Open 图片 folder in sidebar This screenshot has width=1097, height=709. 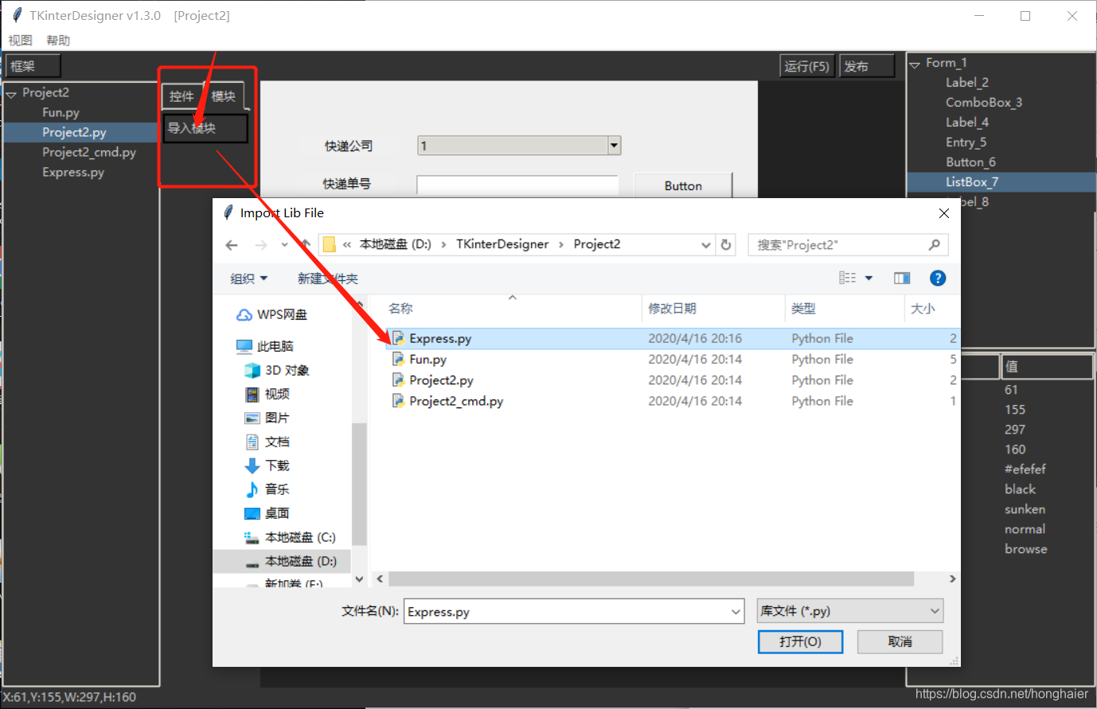tap(267, 418)
